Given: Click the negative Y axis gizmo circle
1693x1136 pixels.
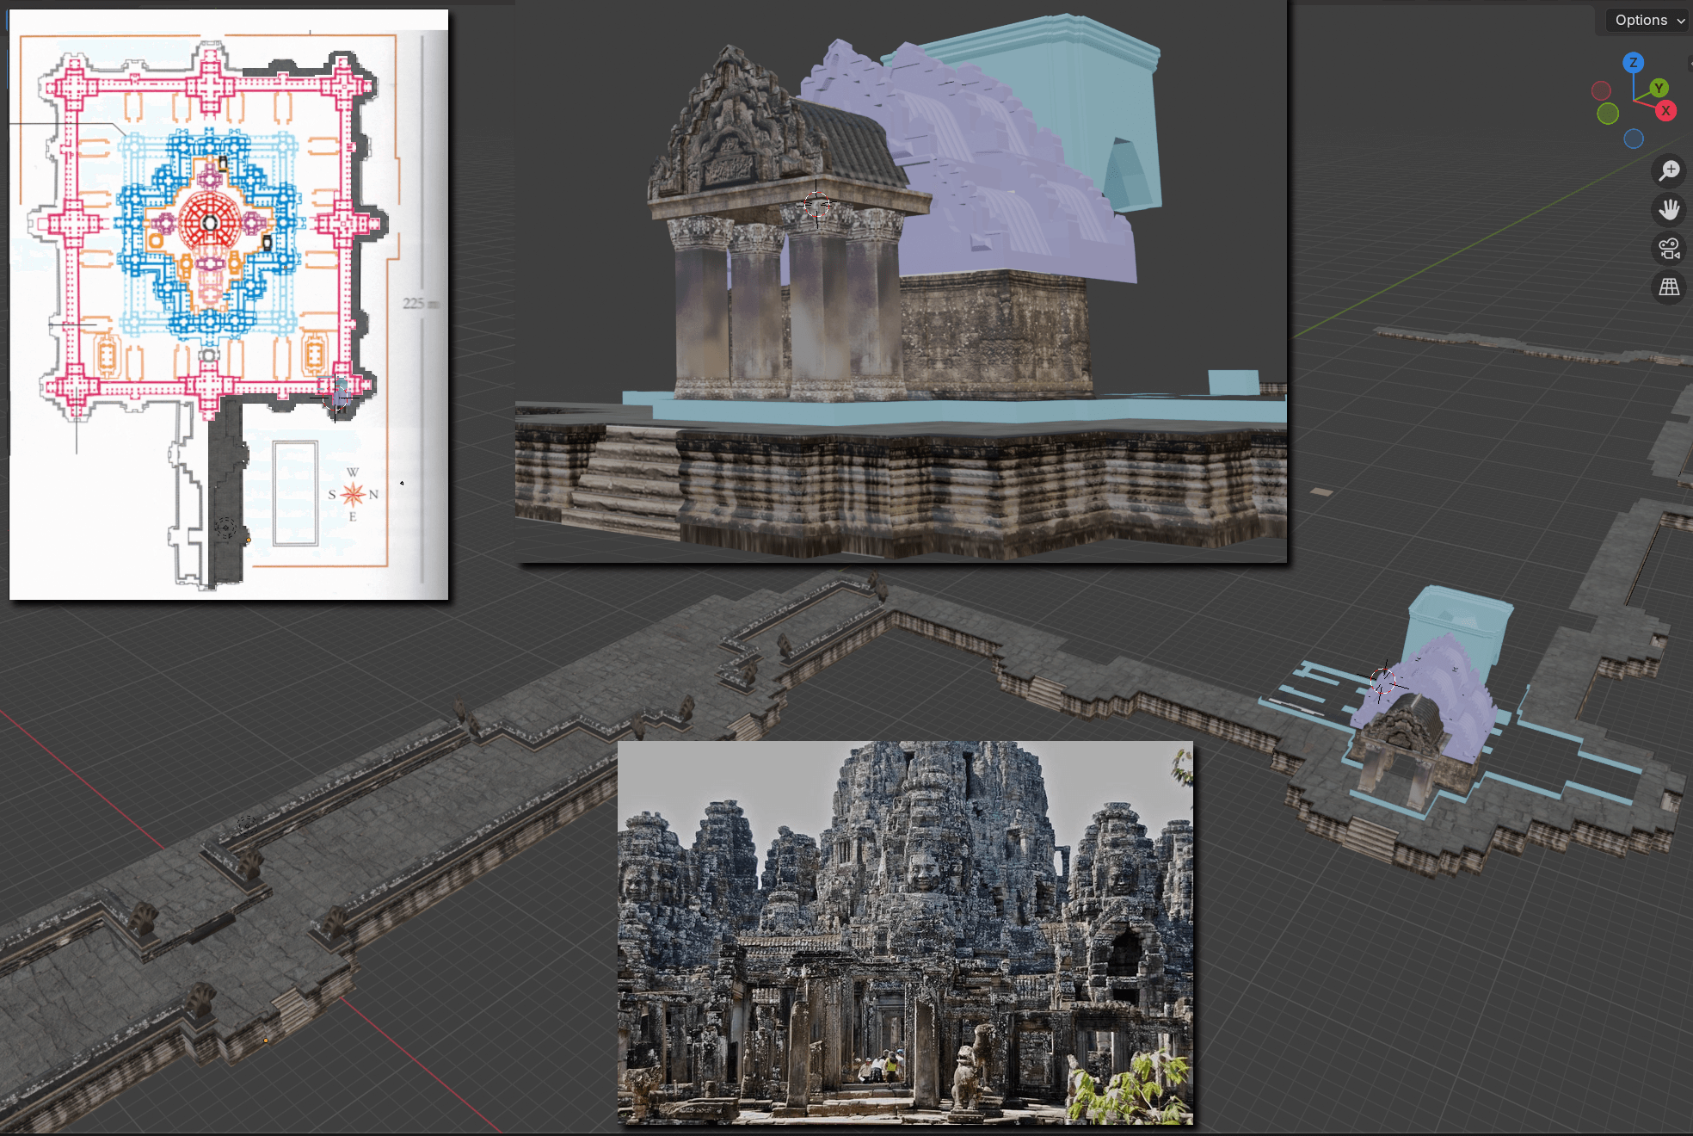Looking at the screenshot, I should (x=1608, y=114).
